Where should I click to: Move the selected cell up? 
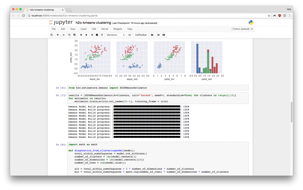tap(81, 35)
